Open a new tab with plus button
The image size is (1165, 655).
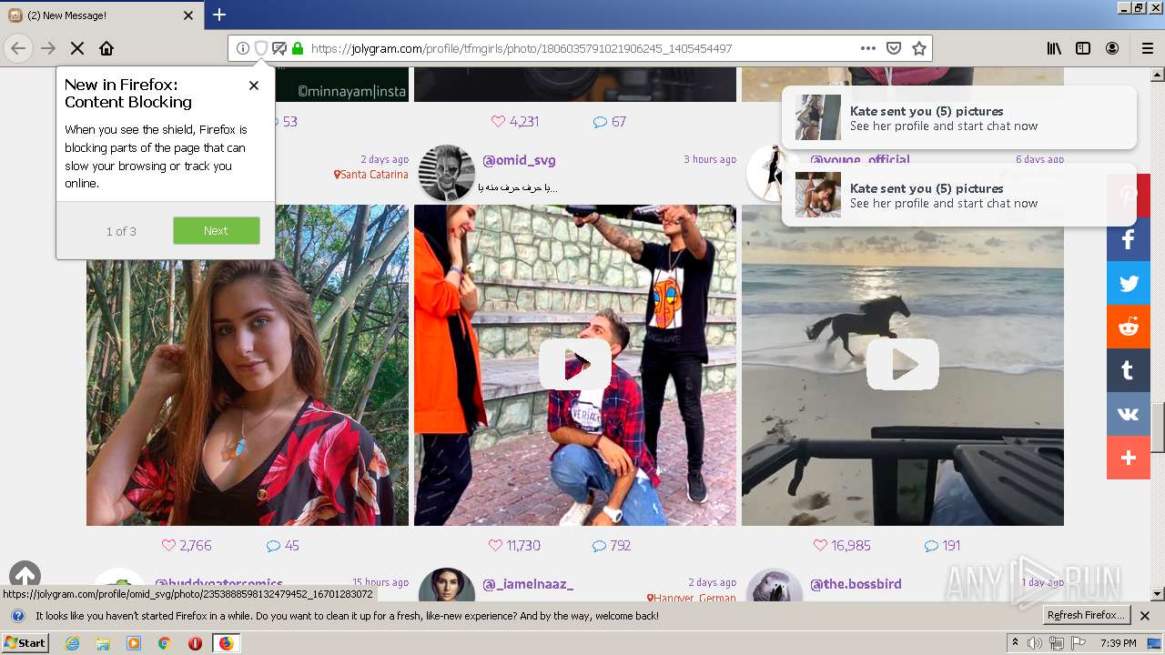tap(219, 15)
